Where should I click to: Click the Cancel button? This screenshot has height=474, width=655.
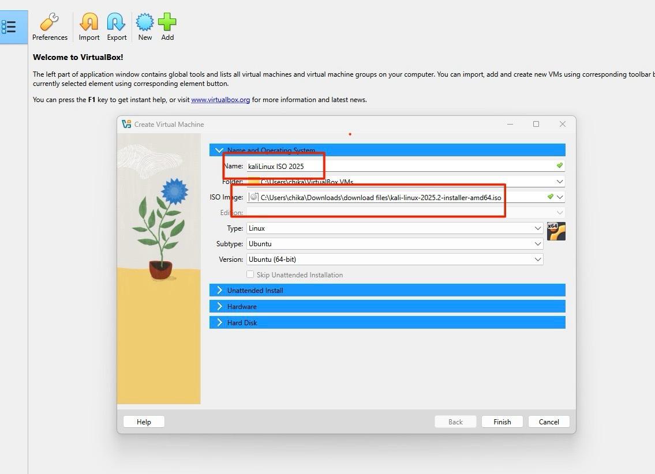(549, 422)
